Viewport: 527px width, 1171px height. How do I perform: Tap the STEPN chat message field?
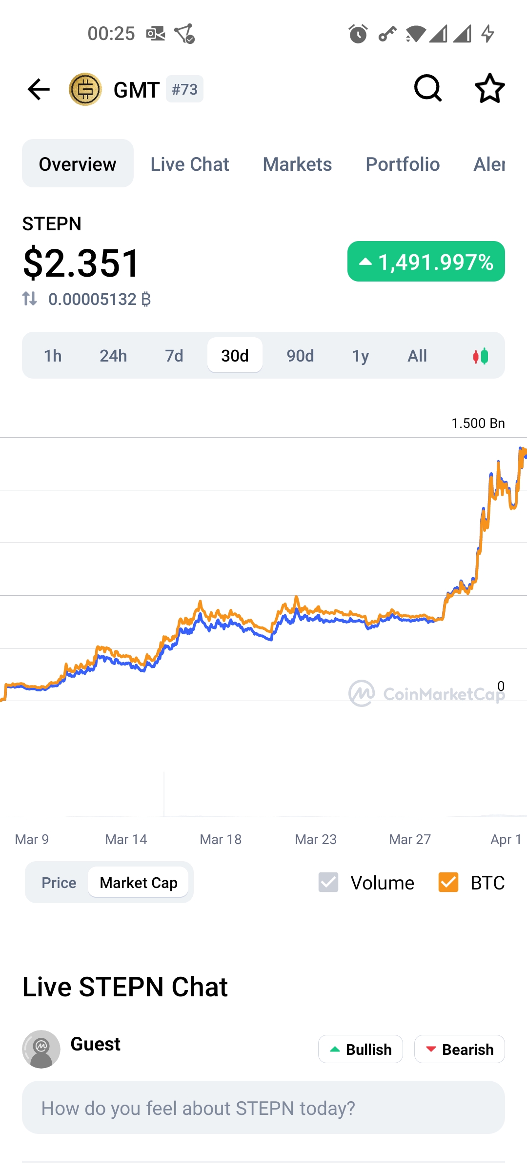263,1108
